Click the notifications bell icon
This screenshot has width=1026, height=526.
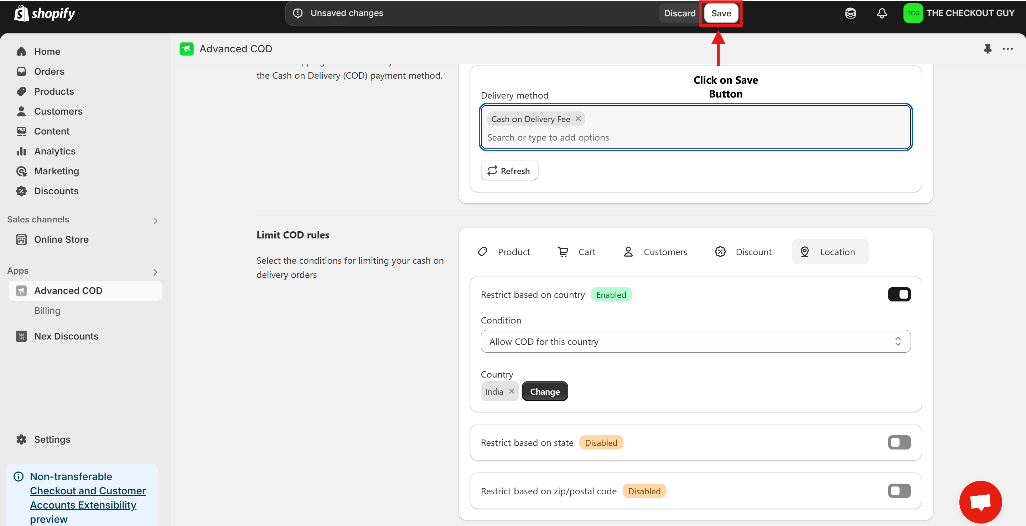click(882, 13)
